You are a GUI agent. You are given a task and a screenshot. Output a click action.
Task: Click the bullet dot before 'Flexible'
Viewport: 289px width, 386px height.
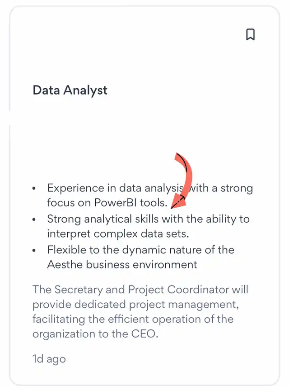[x=34, y=250]
